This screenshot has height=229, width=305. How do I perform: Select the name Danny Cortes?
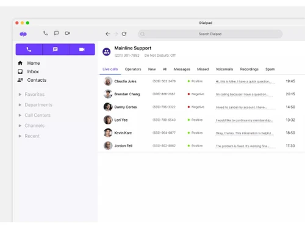pyautogui.click(x=126, y=107)
